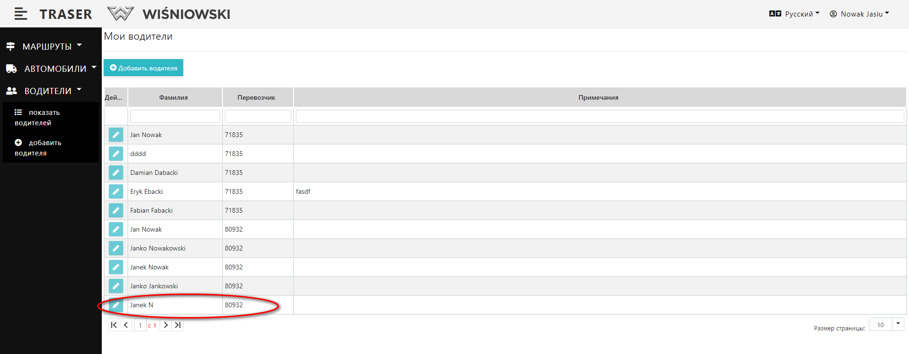The width and height of the screenshot is (909, 354).
Task: Go to next page arrow
Action: [166, 325]
